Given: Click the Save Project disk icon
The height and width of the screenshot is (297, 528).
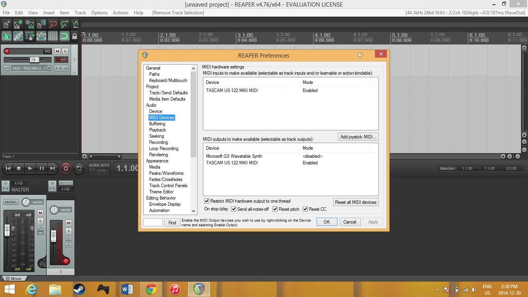Looking at the screenshot, I should [x=30, y=24].
